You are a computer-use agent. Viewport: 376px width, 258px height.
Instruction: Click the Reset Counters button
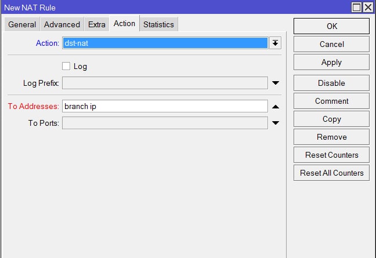332,155
